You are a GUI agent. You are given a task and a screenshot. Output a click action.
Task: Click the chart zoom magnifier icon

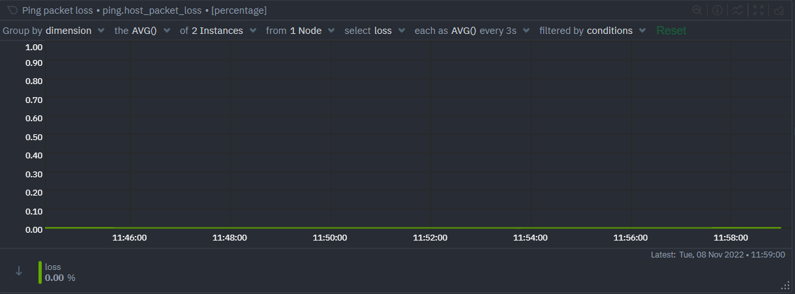pyautogui.click(x=697, y=10)
